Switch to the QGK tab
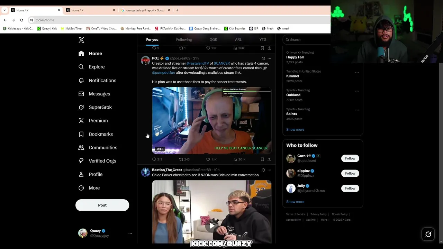Viewport: 443px width, 249px height. (213, 40)
